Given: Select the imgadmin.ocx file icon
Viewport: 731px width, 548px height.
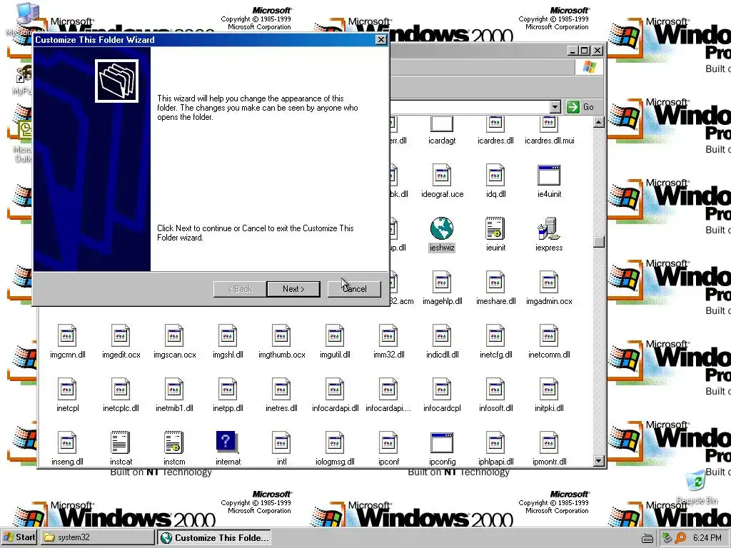Looking at the screenshot, I should pyautogui.click(x=549, y=282).
